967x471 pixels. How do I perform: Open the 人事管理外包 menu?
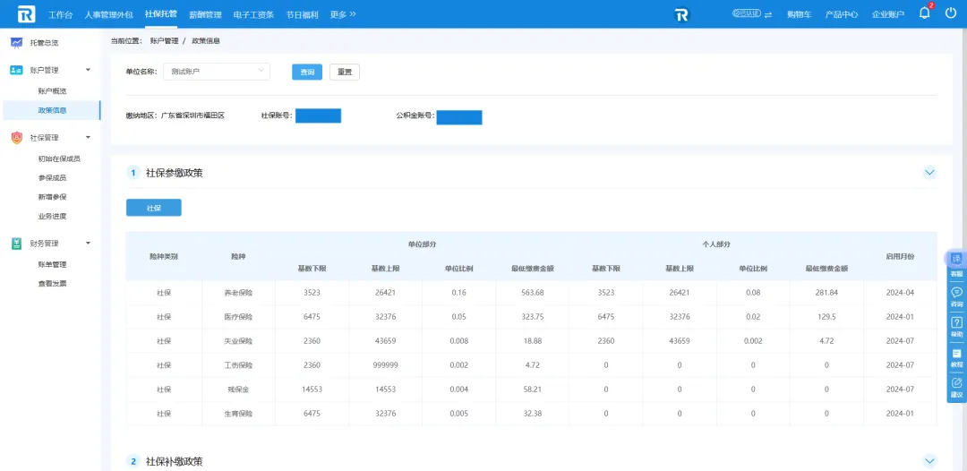pyautogui.click(x=108, y=15)
